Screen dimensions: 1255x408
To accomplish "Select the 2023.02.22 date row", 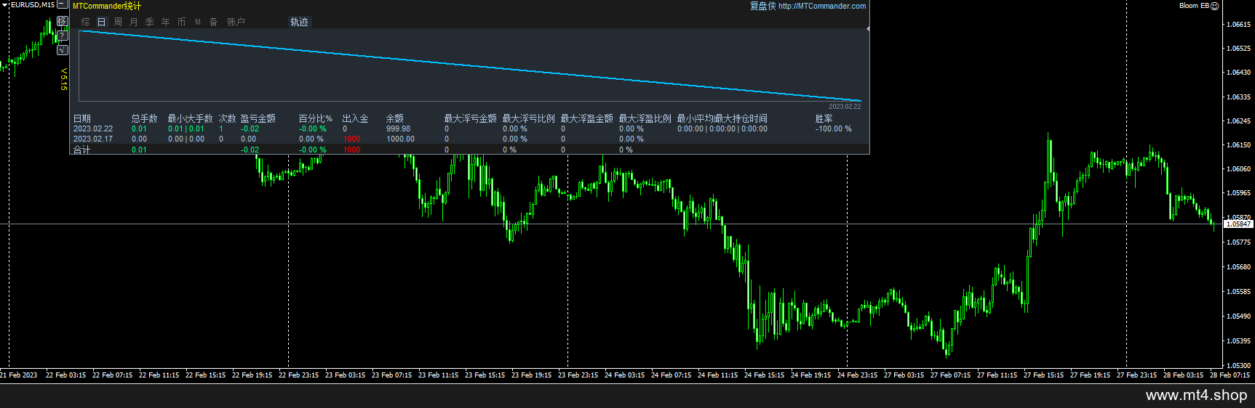I will [x=93, y=128].
